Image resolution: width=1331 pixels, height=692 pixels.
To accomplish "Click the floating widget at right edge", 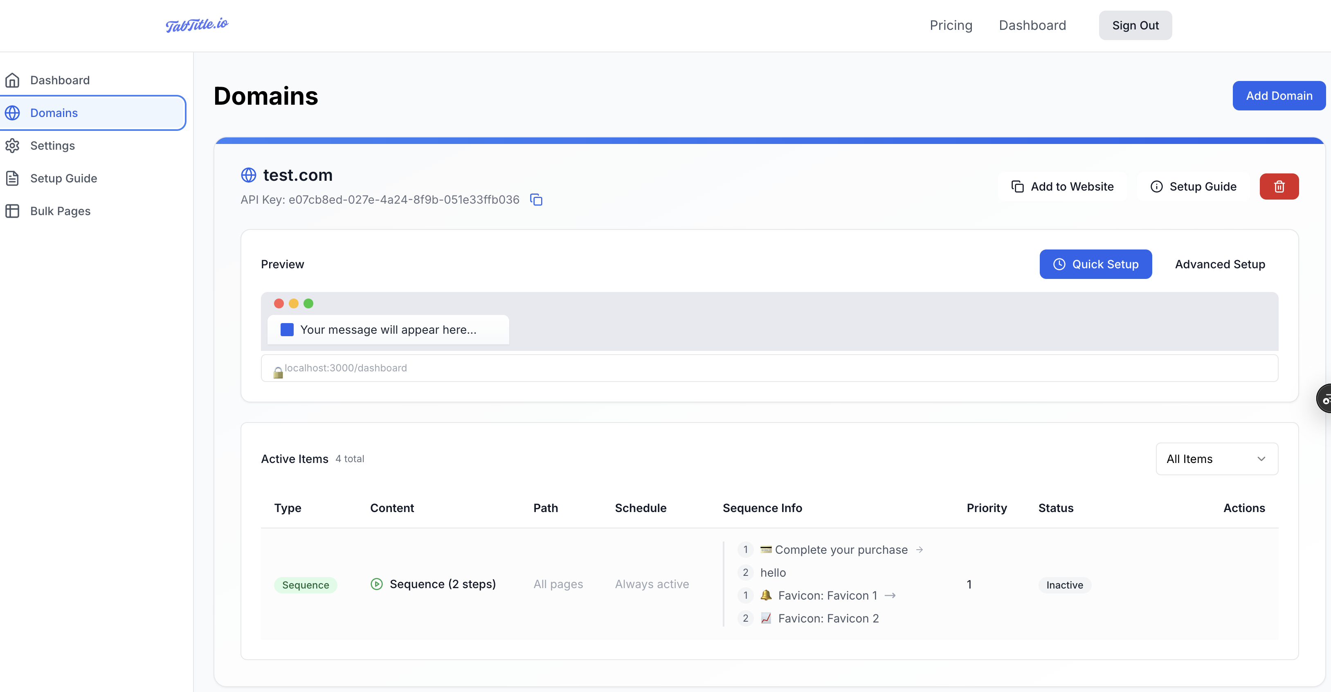I will click(x=1324, y=399).
